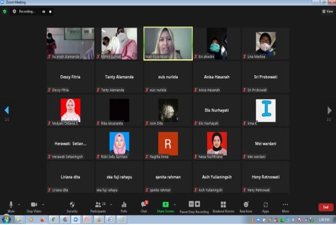Select the qanita rahman tile
336x225 pixels.
click(168, 177)
